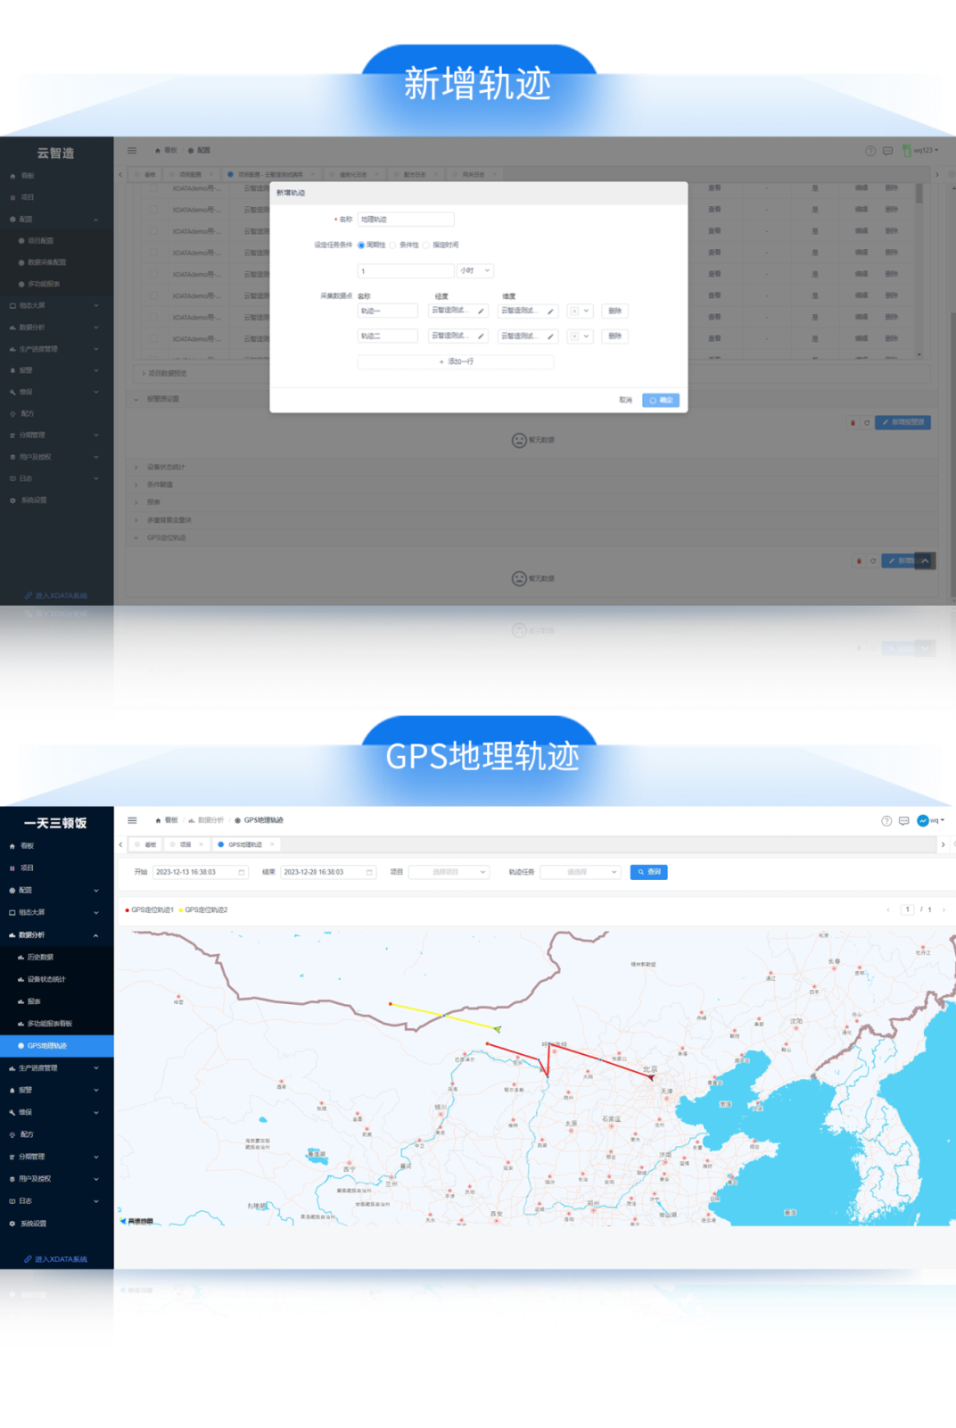Open message icon next to wq123
The image size is (956, 1428).
coord(887,150)
